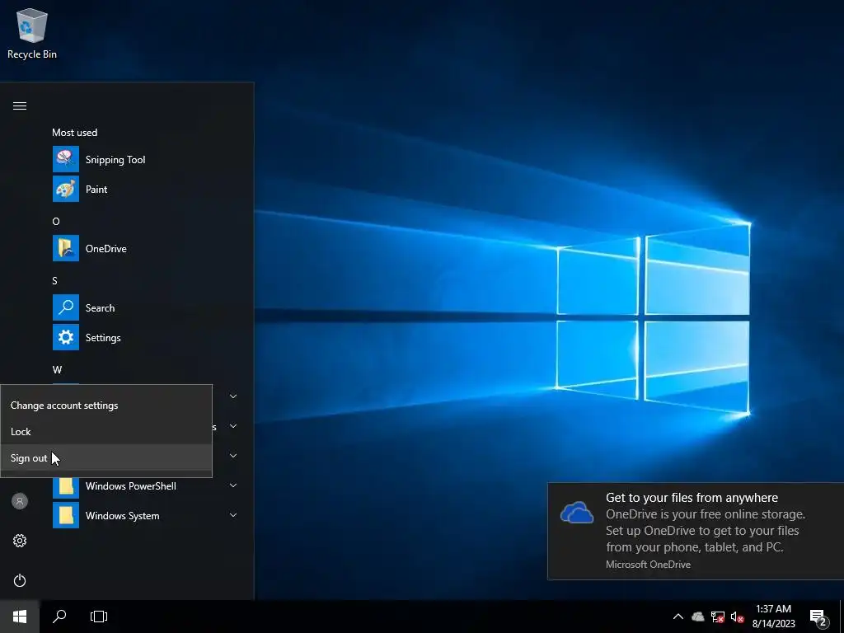Click the 'Most used' section header

(x=75, y=133)
